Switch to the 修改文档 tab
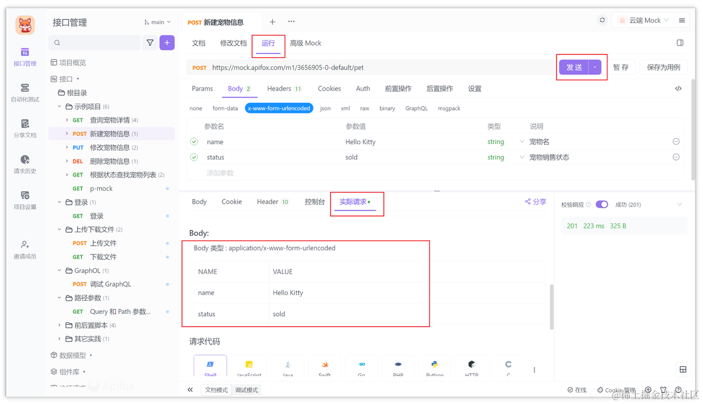Screen dimensions: 703x404 [233, 43]
